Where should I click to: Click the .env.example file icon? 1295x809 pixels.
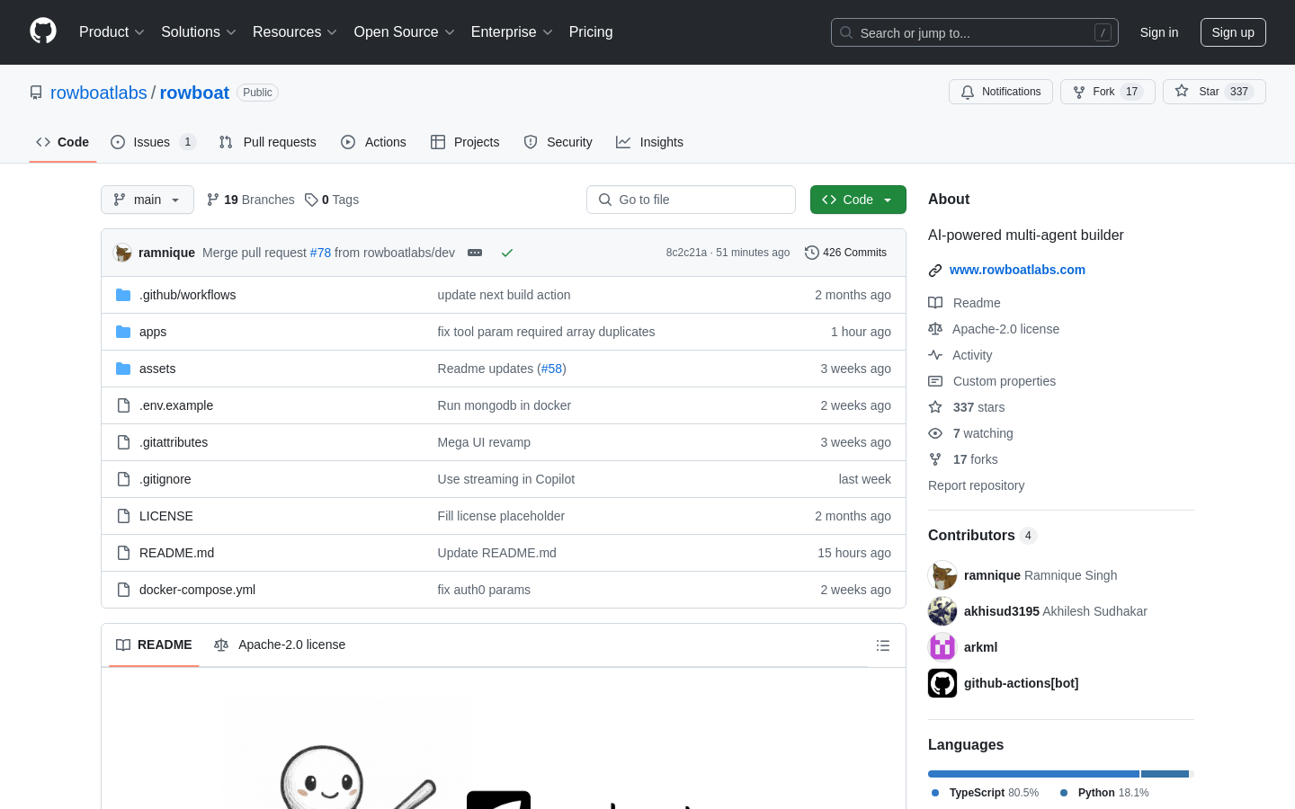[123, 405]
